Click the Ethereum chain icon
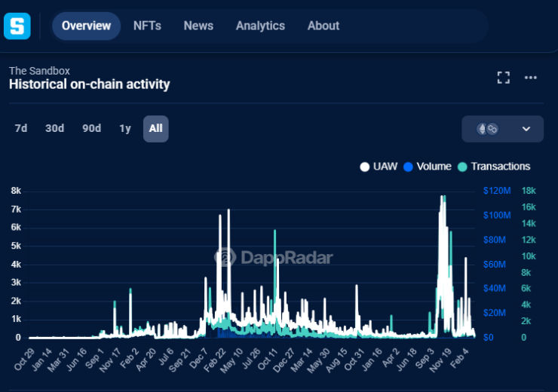Viewport: 558px width, 392px height. [482, 129]
